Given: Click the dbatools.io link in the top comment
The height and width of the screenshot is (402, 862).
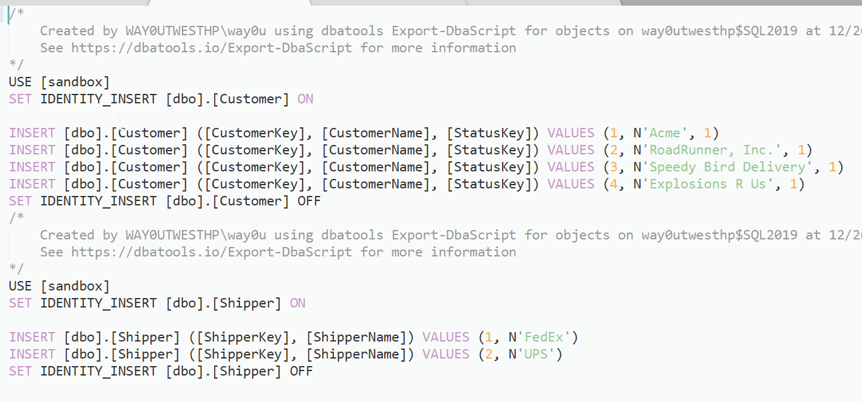Looking at the screenshot, I should tap(212, 48).
